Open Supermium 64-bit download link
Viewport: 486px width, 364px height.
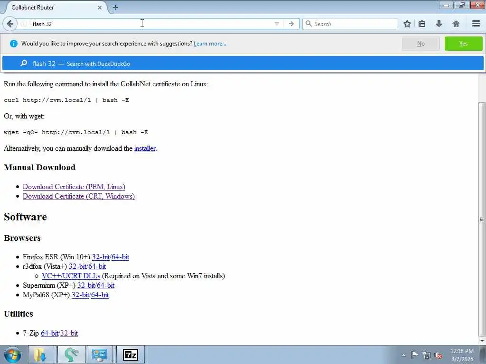[106, 285]
